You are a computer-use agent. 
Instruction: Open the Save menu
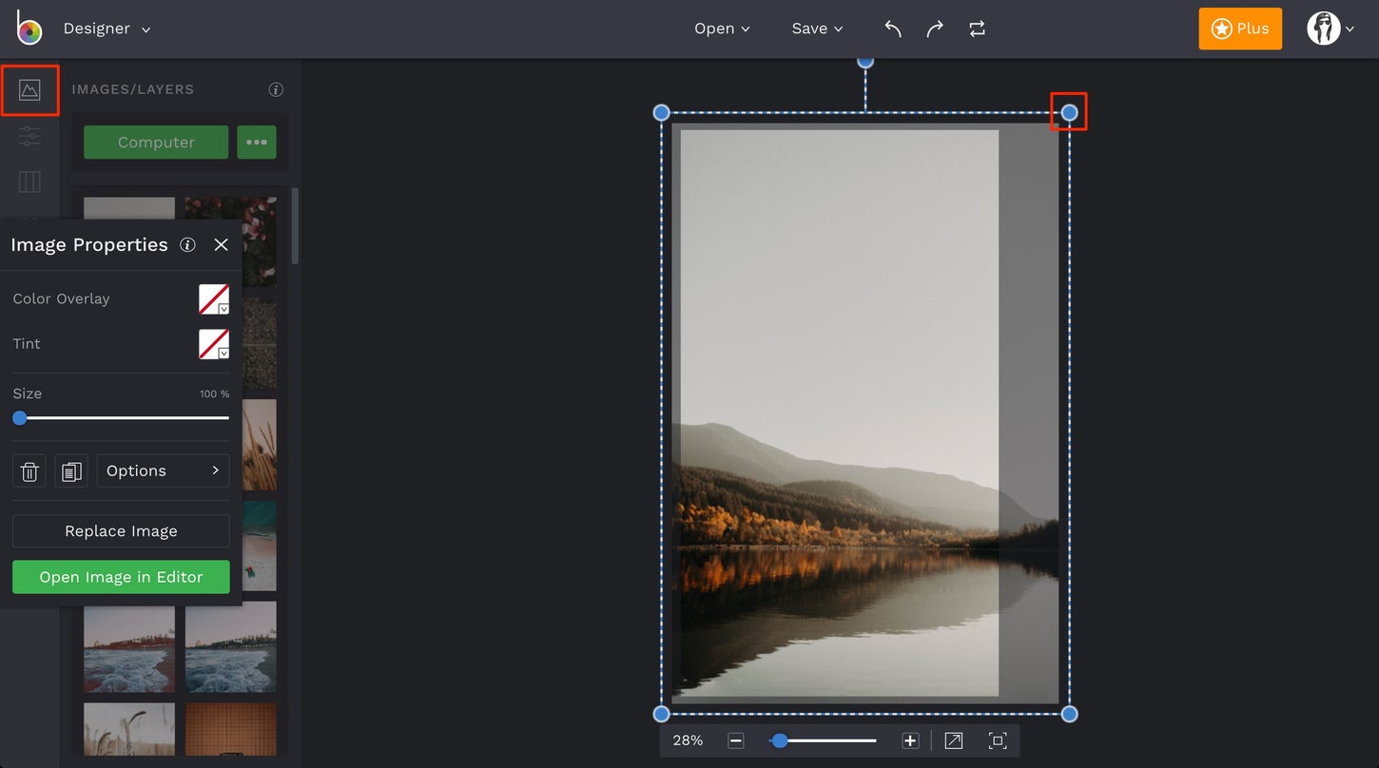pos(817,29)
